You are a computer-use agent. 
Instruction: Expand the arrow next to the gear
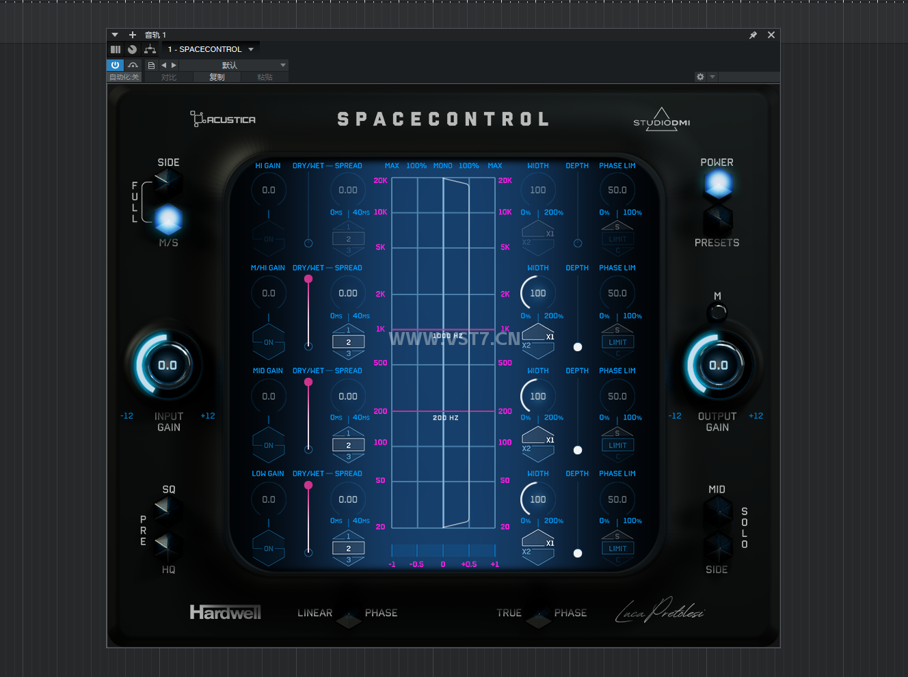(x=712, y=77)
